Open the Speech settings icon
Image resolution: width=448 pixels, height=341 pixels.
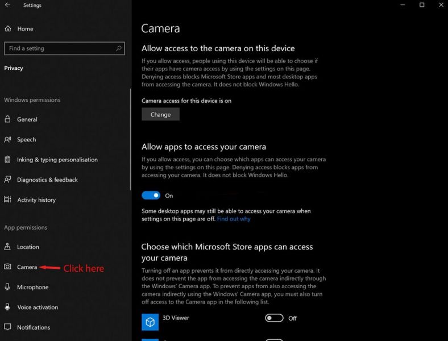tap(7, 140)
